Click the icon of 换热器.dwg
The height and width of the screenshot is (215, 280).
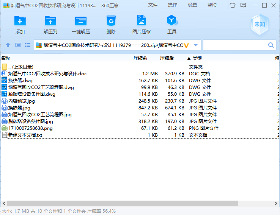4,80
